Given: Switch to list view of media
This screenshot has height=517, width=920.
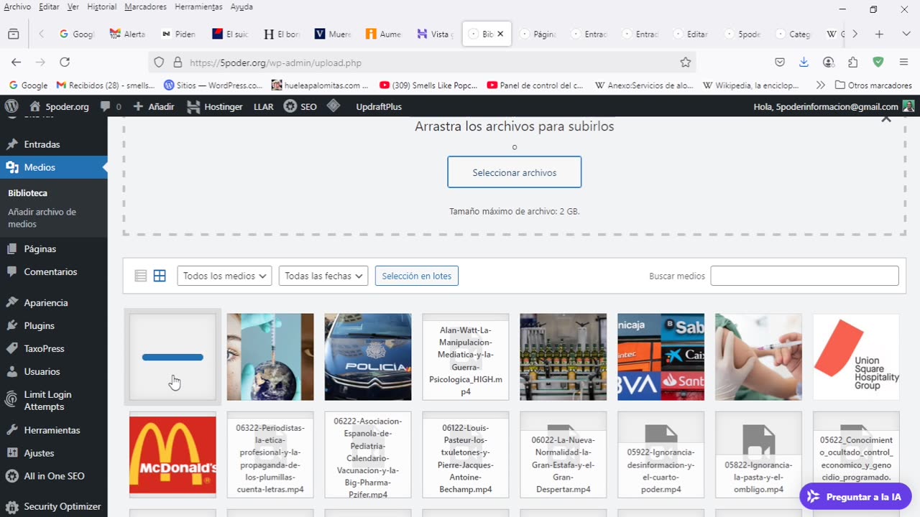Looking at the screenshot, I should [141, 276].
